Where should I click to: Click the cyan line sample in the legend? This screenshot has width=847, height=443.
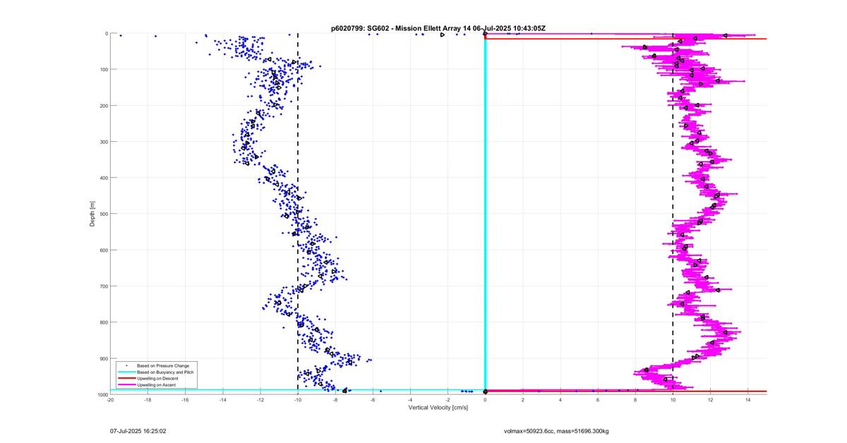point(126,372)
